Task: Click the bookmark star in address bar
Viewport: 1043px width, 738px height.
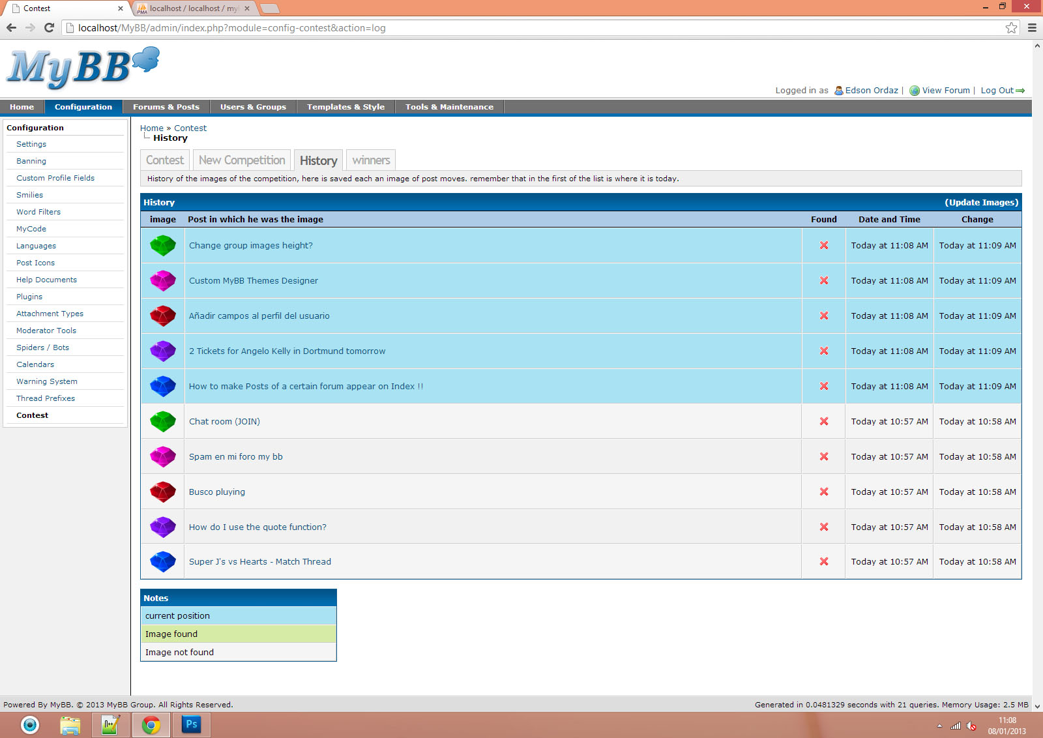Action: click(x=1011, y=28)
